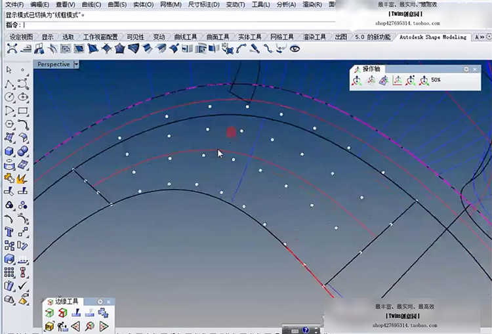Select the pointer arrow tool in left toolbar
Screen dimensions: 492x334
(9, 70)
